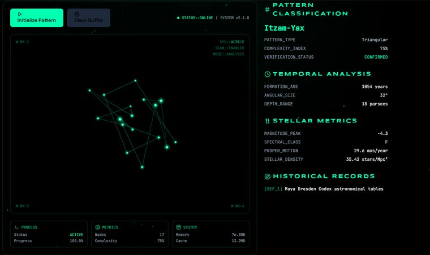Click the MODE::ANALYSIS overlay text
This screenshot has width=430, height=255.
pos(229,54)
